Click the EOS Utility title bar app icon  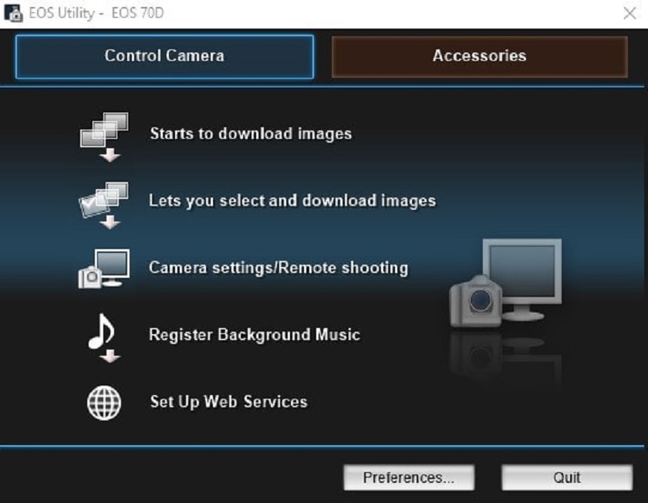click(13, 13)
